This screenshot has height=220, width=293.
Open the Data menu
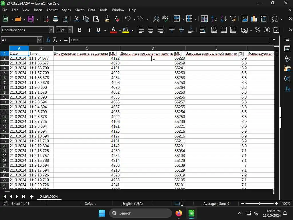click(x=91, y=10)
